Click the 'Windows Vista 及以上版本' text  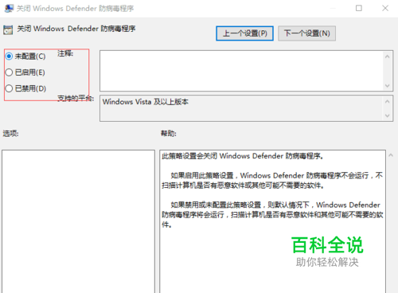(146, 102)
